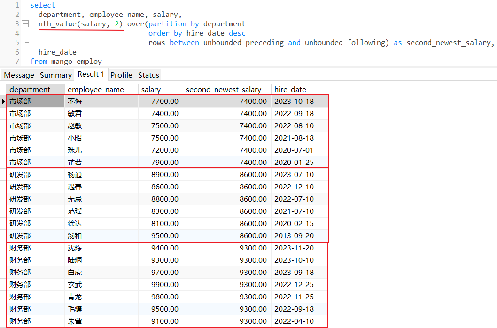Click the second_newest_salary column header
Screen dimensions: 497x328
tap(227, 89)
